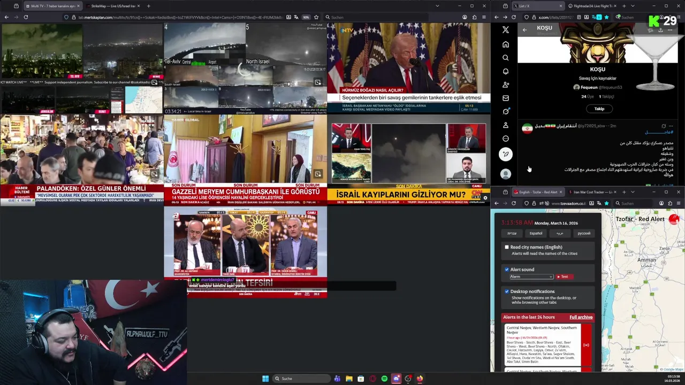
Task: Open Firefox menu in Multi TV window
Action: (484, 17)
